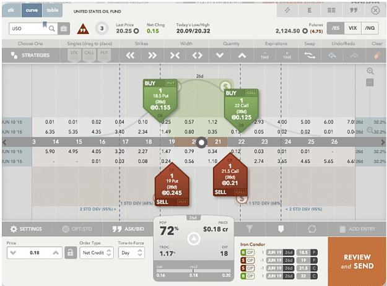The height and width of the screenshot is (286, 387).
Task: Open SETTINGS gear button
Action: [26, 229]
